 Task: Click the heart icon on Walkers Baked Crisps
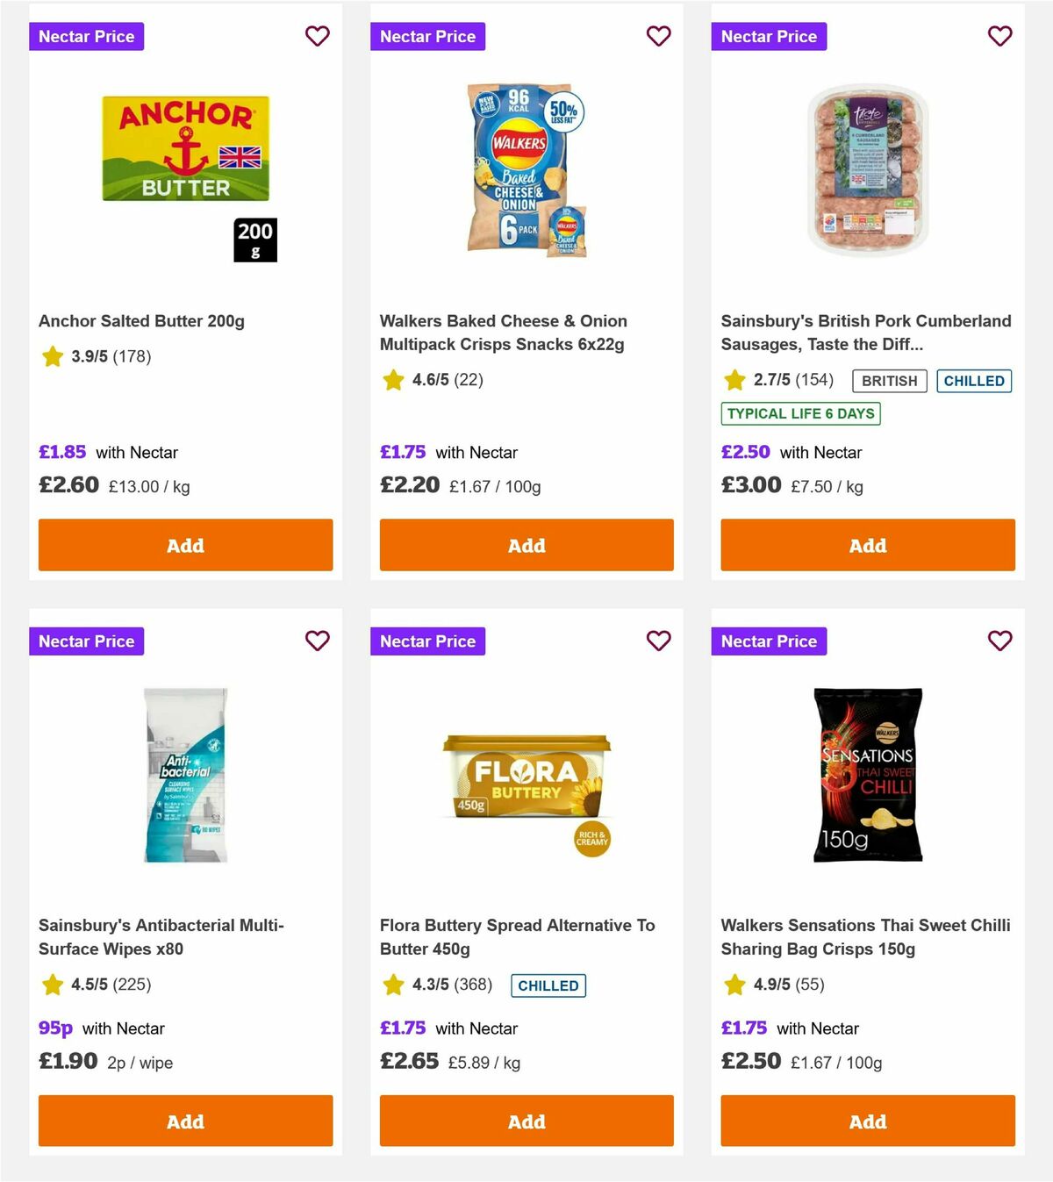coord(658,36)
